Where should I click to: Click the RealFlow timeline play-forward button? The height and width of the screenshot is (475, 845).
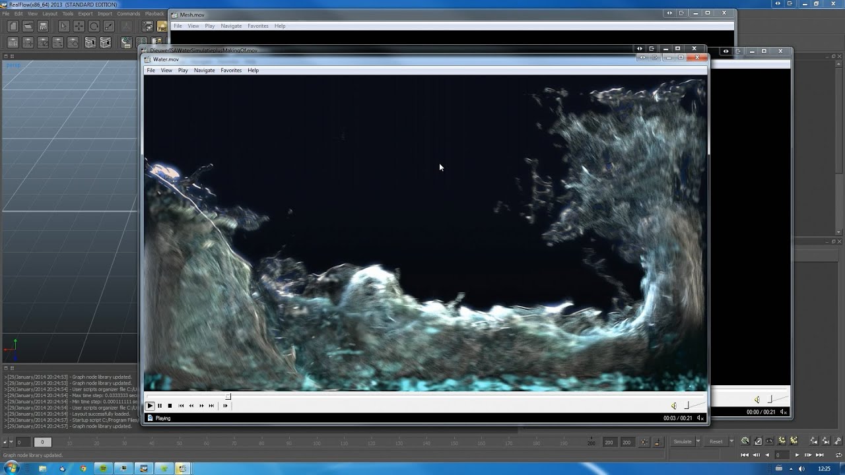point(797,455)
